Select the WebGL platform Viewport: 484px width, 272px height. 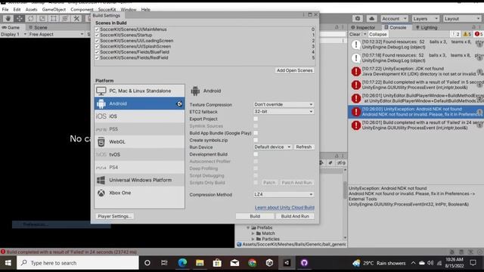139,142
